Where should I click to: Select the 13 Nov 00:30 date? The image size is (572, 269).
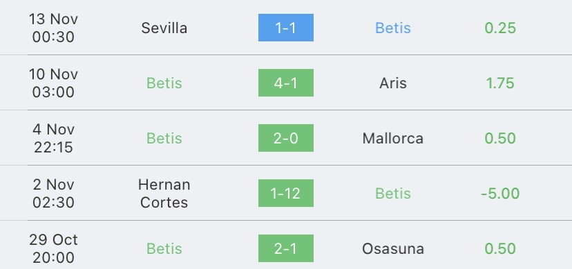[x=53, y=28]
